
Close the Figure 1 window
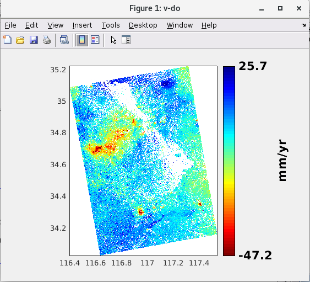299,8
